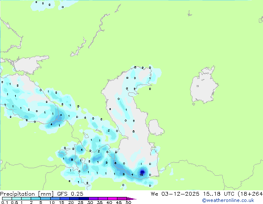The image size is (263, 204).
Task: Click the dark blue precipitation maximum spot
Action: point(142,172)
